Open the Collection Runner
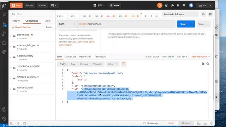 coord(42,5)
